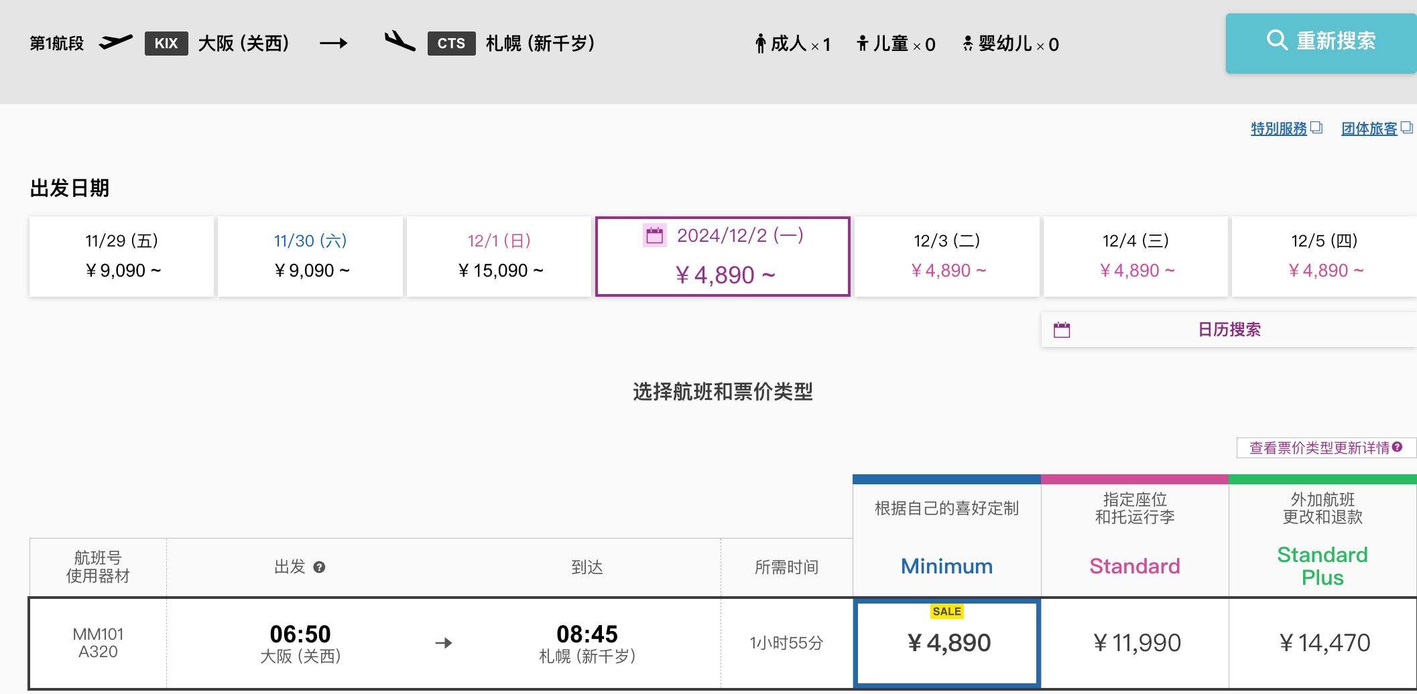The image size is (1417, 694).
Task: Click the KIX airport code badge
Action: (x=166, y=44)
